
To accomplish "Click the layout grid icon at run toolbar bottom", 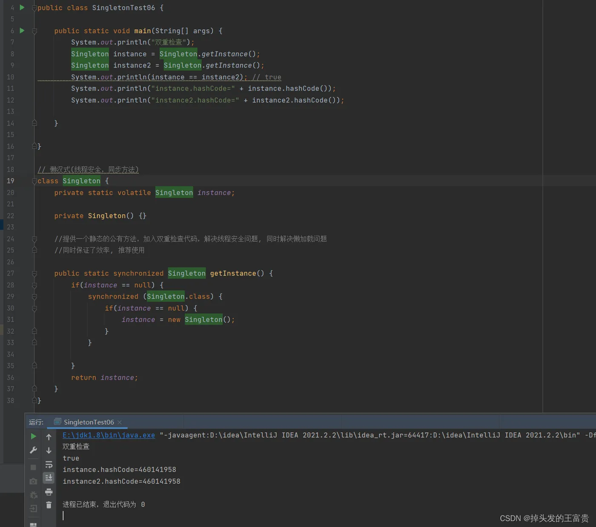I will click(x=34, y=524).
